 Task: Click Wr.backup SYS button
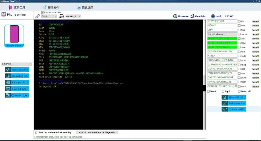coord(17,76)
